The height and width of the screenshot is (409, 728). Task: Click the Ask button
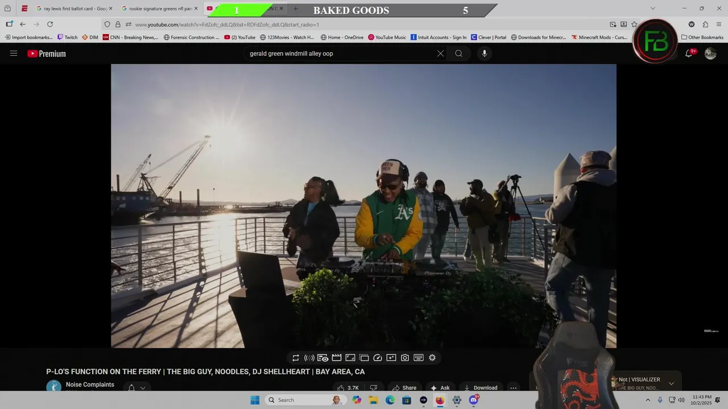pos(440,388)
